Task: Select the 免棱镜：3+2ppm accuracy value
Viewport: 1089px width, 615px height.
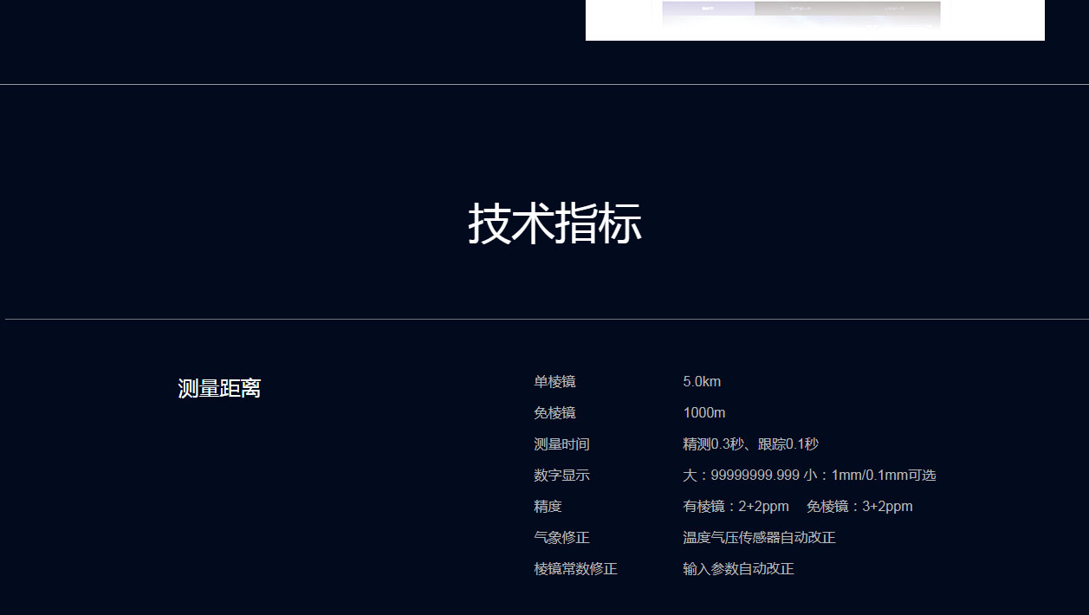Action: click(859, 507)
